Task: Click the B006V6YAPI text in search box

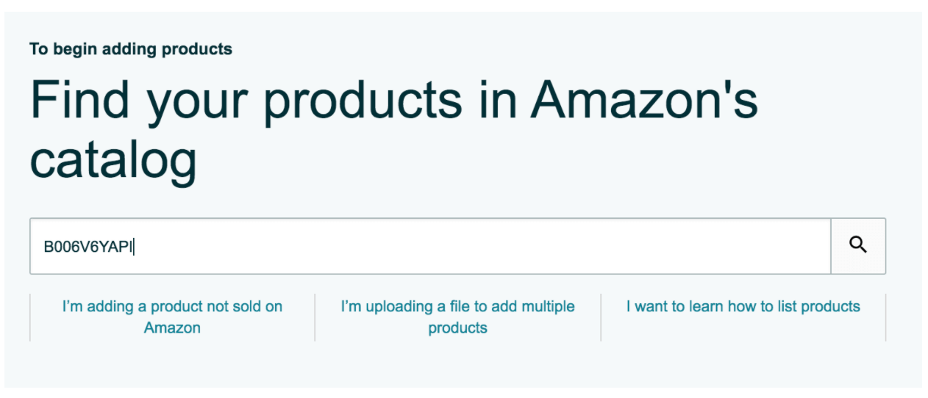Action: 88,247
